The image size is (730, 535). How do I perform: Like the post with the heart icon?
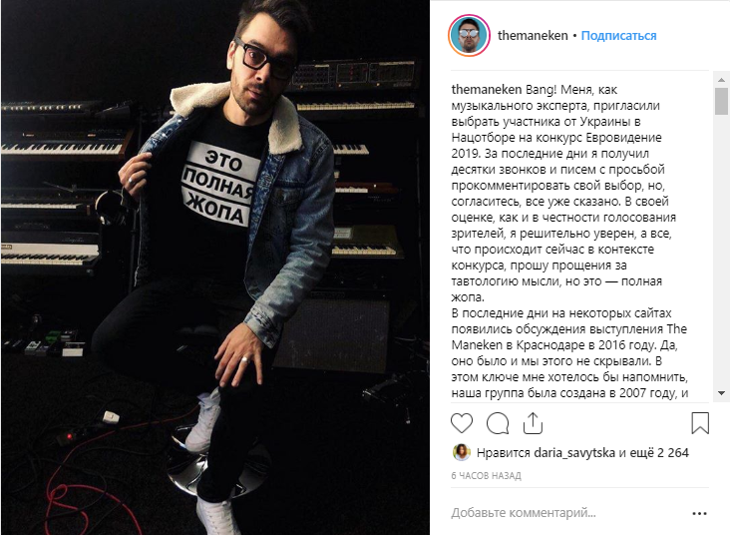(x=462, y=423)
